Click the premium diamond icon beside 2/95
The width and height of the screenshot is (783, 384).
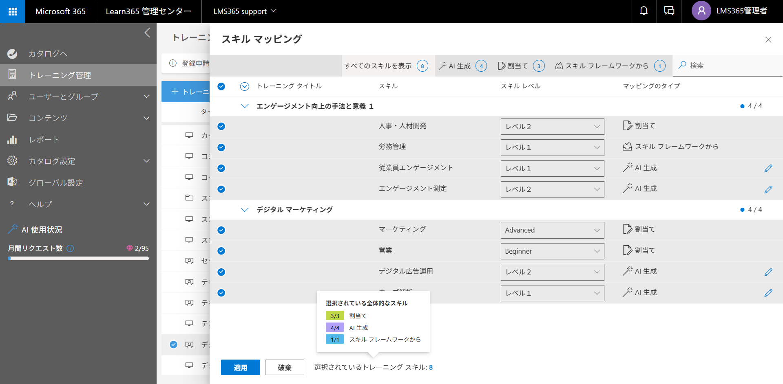pos(130,248)
